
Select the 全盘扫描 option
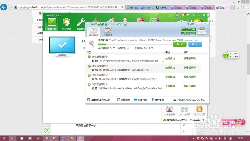pos(140,100)
